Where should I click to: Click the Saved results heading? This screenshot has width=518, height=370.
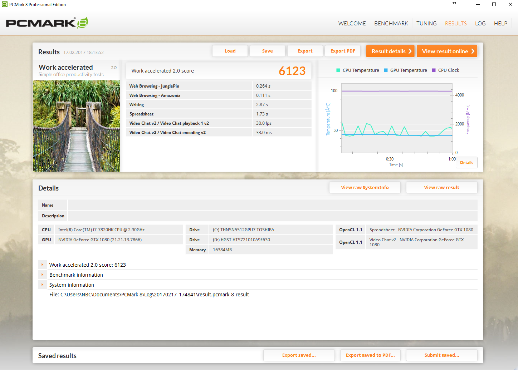click(57, 356)
